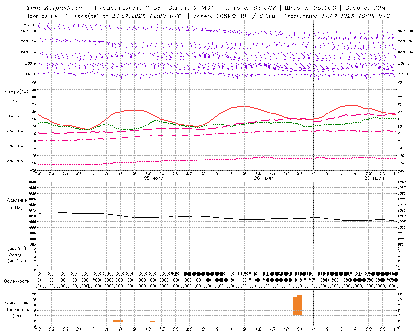Click the Давление pressure panel label
Viewport: 415px width, 332px height.
click(17, 200)
